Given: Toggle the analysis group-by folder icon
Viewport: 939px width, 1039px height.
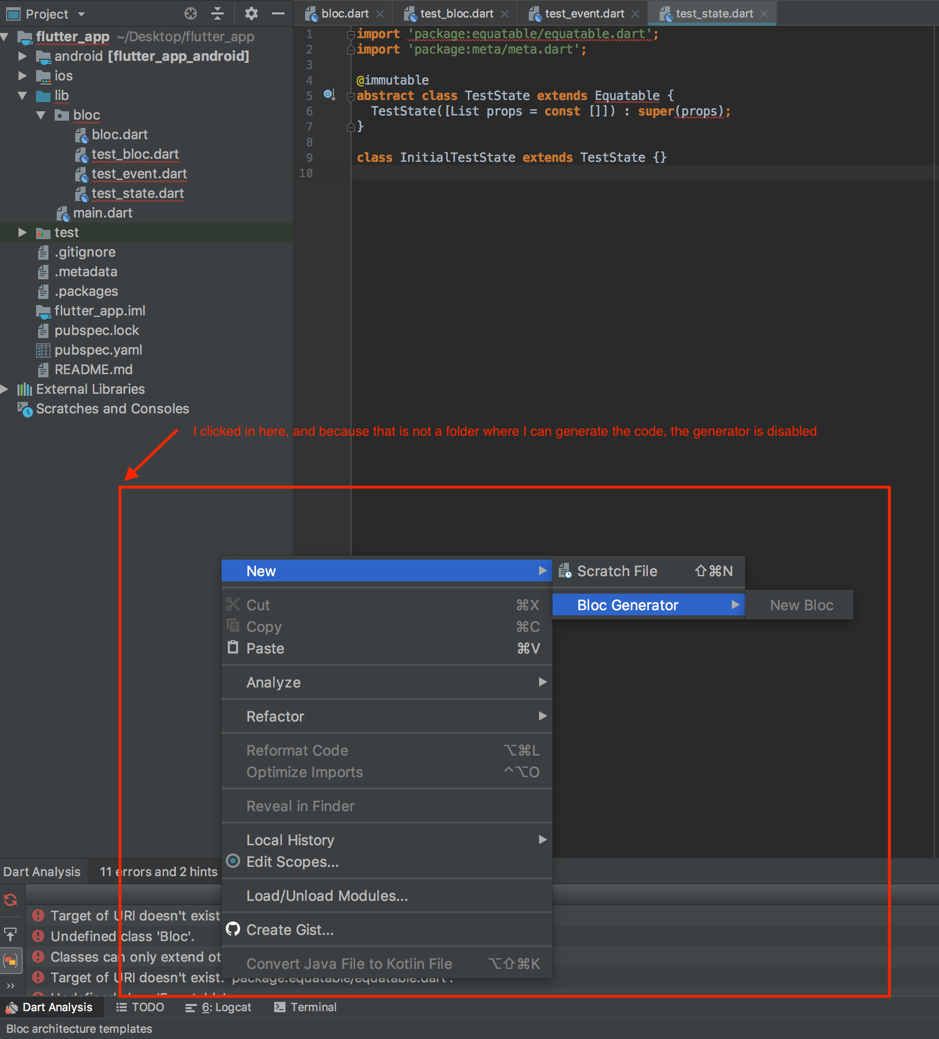Looking at the screenshot, I should (11, 961).
